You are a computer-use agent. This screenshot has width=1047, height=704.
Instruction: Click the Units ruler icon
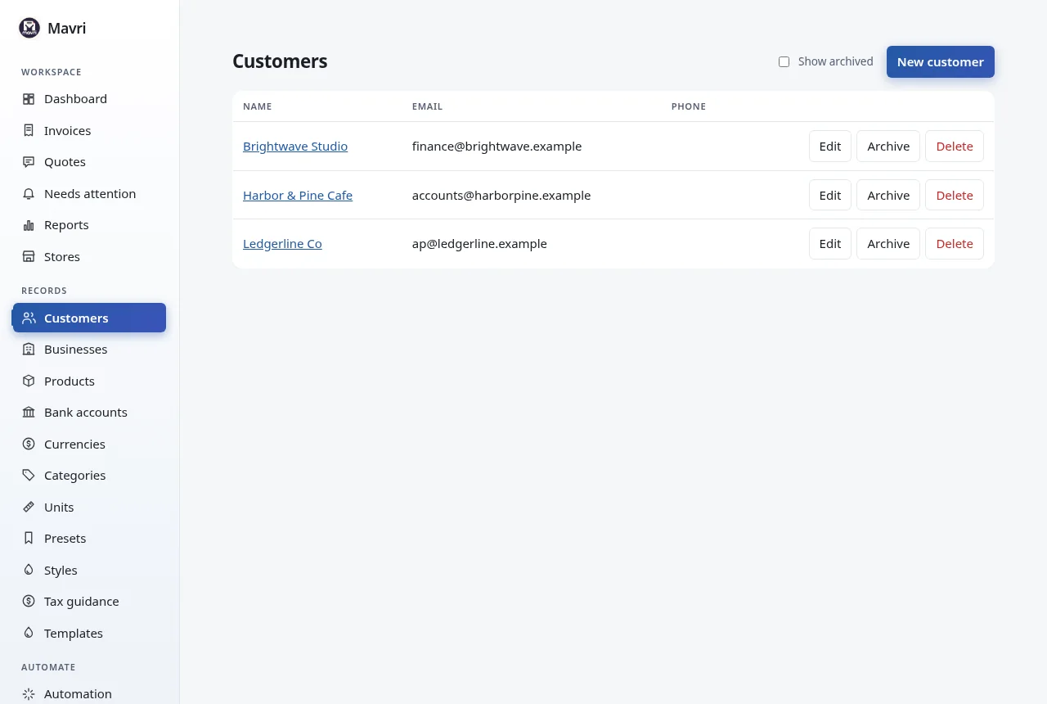click(29, 507)
